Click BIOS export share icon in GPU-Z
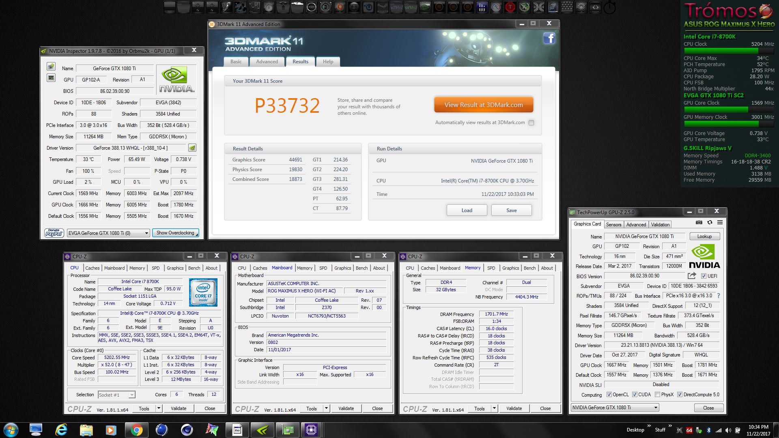This screenshot has height=438, width=779. [692, 276]
